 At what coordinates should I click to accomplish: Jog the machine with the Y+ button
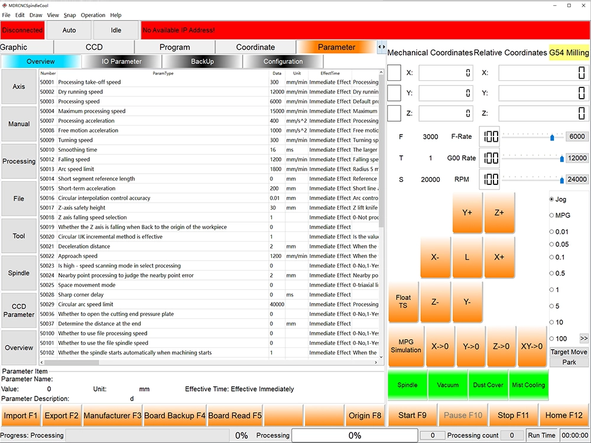point(467,213)
